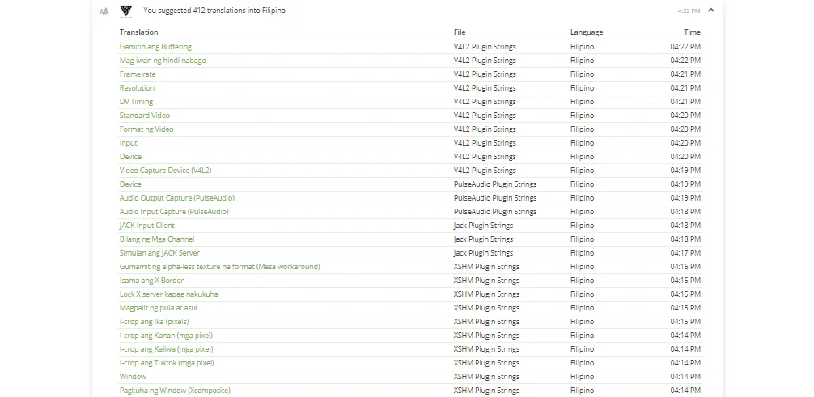Open the 'Gamitin ang Buffering' translation

click(155, 47)
